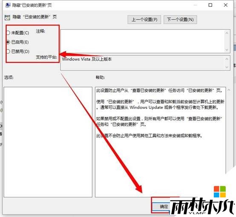Screen dimensions: 236x217
Task: Click the title bar window icon
Action: tap(8, 5)
